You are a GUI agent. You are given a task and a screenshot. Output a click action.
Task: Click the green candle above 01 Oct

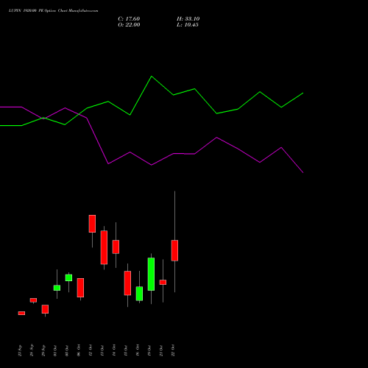click(57, 288)
